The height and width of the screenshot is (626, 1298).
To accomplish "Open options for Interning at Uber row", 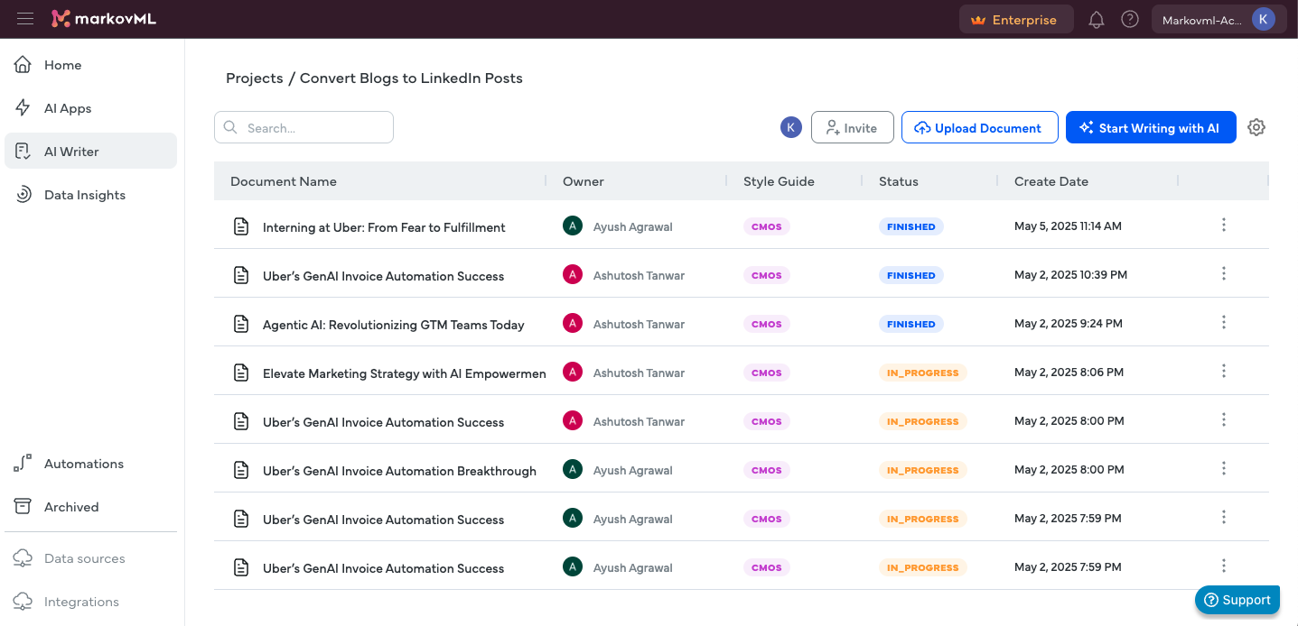I will pos(1224,225).
